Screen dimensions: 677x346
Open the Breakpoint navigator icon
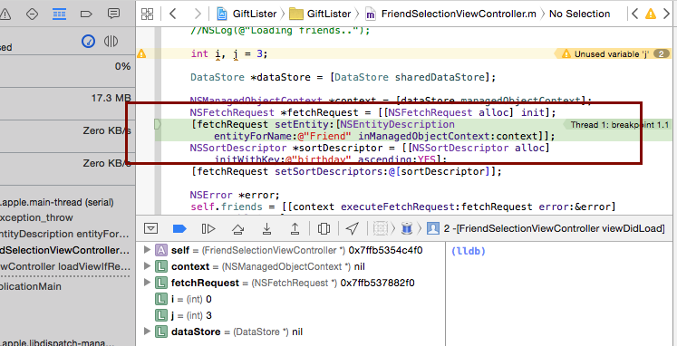pos(86,14)
